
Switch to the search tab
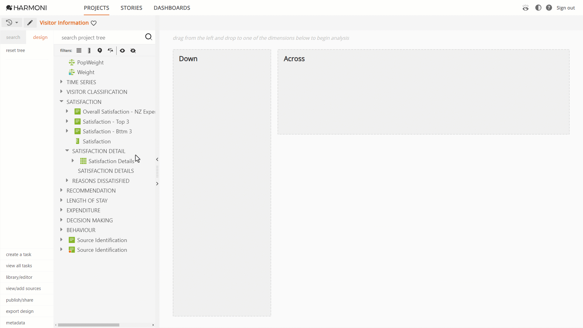click(13, 37)
